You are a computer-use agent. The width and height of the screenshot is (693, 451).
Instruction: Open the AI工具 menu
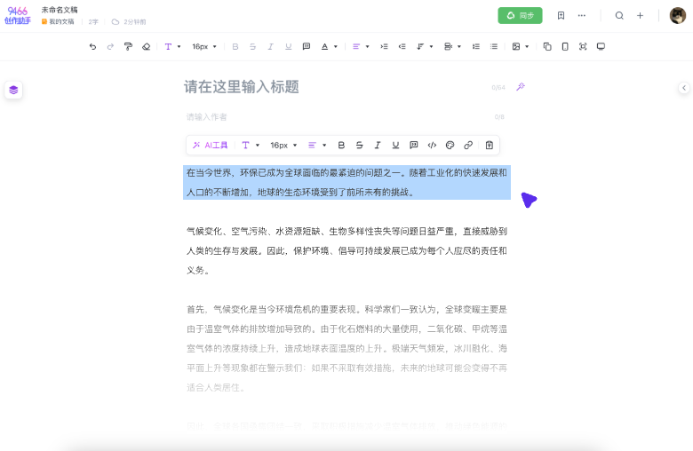[x=211, y=145]
